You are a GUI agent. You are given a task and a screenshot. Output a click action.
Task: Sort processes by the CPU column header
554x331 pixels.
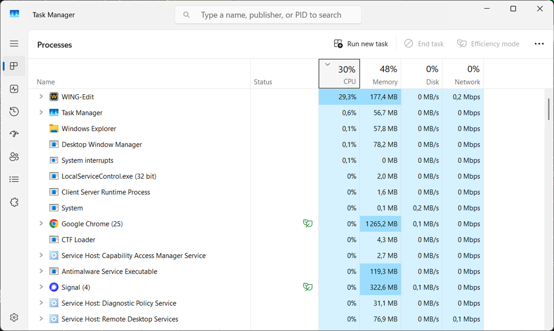tap(339, 74)
